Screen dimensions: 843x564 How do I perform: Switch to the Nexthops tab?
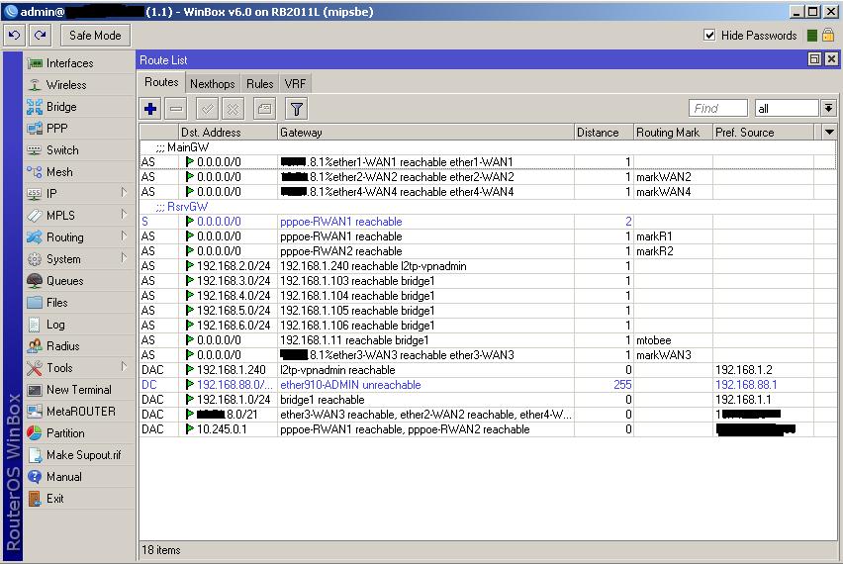pyautogui.click(x=213, y=84)
